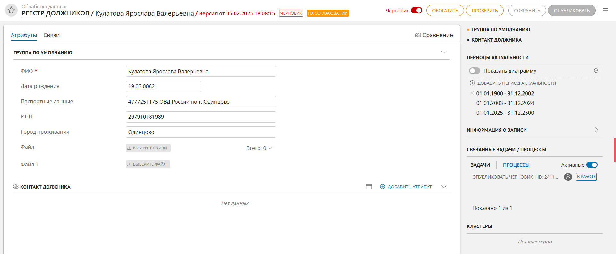Screen dimensions: 616x254
Task: Switch to the Связи tab
Action: 52,35
